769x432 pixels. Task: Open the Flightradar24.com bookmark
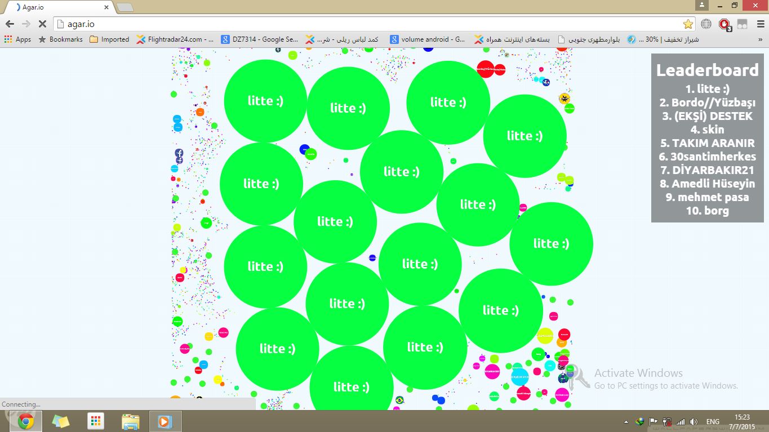175,39
